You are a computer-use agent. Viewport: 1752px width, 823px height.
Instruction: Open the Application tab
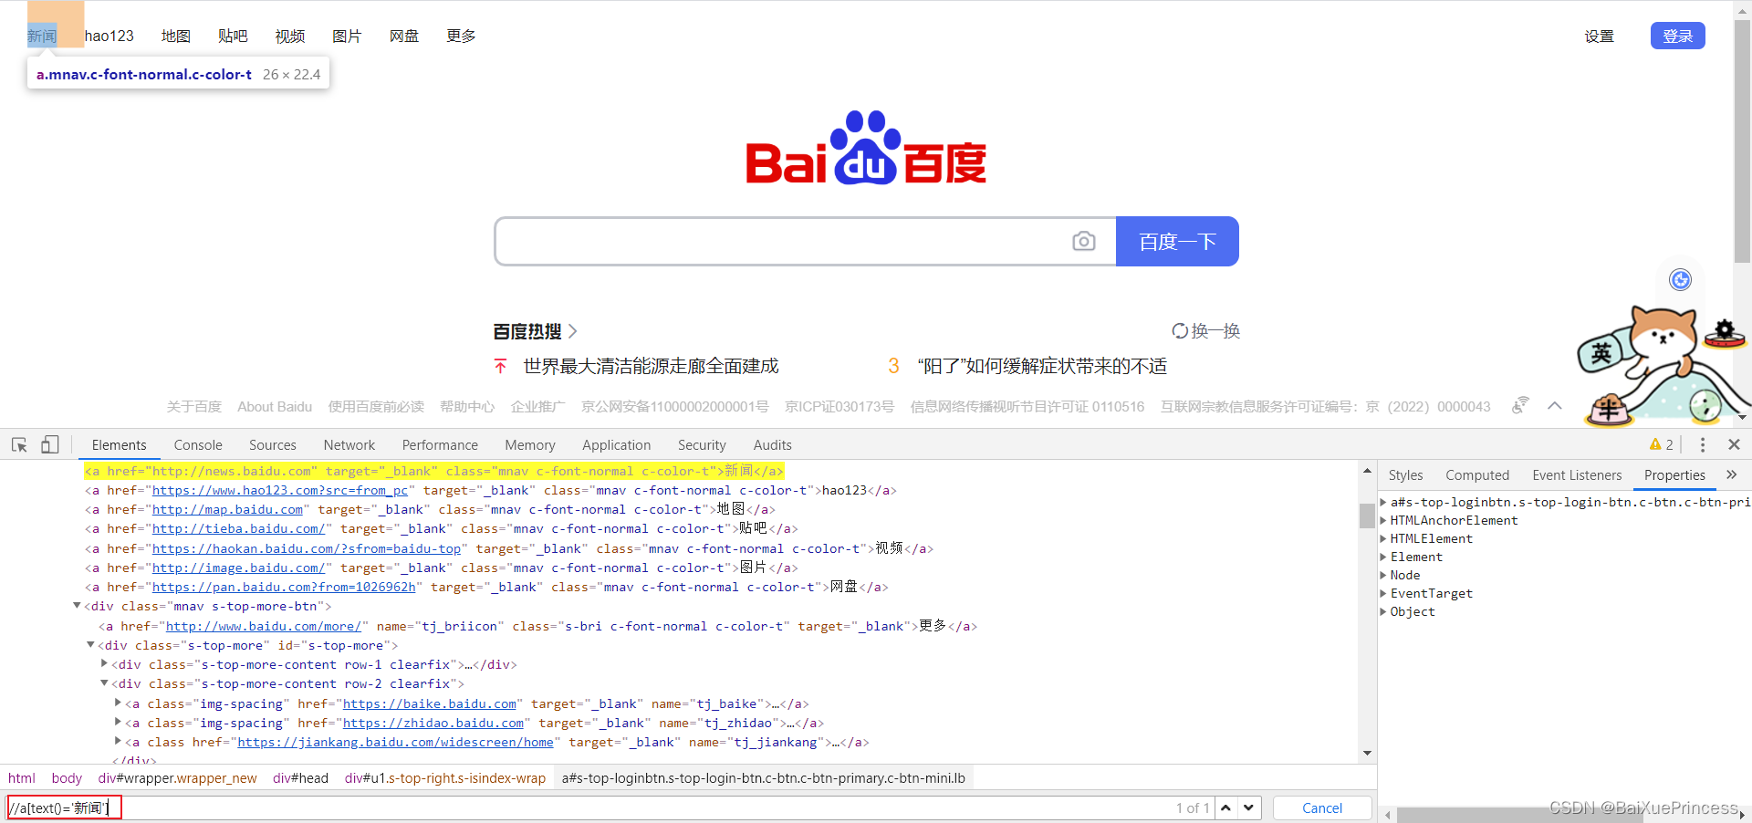(x=616, y=445)
